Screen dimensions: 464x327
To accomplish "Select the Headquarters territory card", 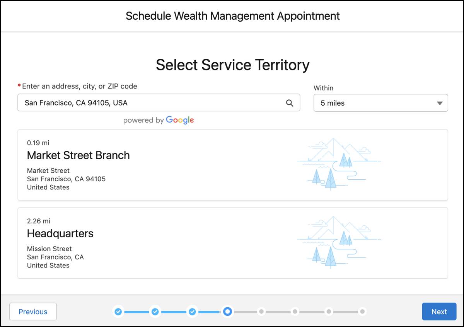I will click(233, 243).
